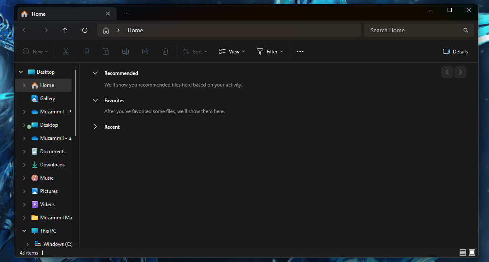This screenshot has height=262, width=489.
Task: Click the Forward navigation arrow
Action: [x=45, y=30]
